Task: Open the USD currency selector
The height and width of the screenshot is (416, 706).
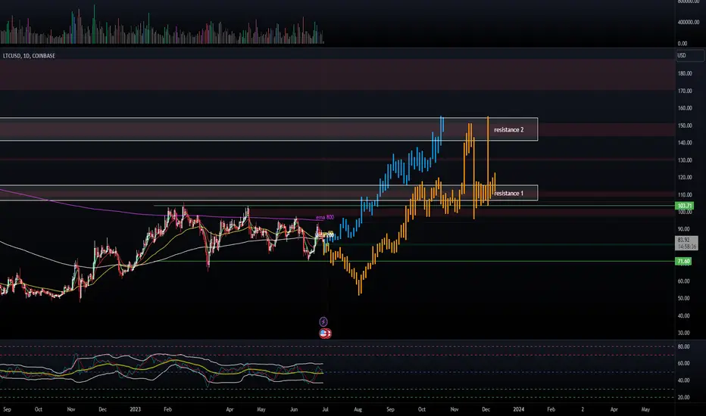Action: 690,55
